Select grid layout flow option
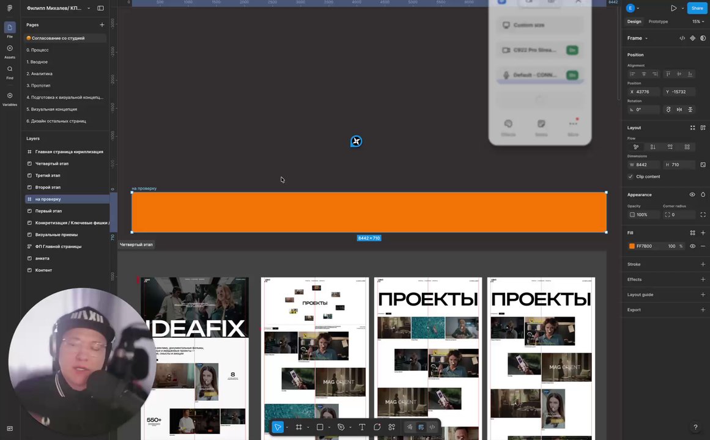 click(687, 147)
